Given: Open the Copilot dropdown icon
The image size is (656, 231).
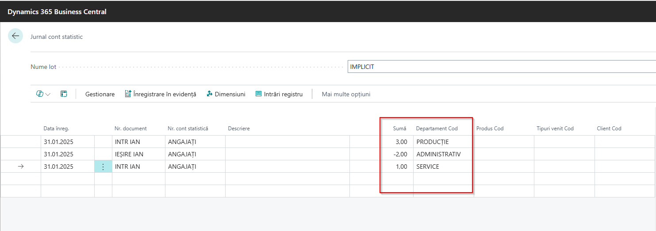Looking at the screenshot, I should [43, 94].
